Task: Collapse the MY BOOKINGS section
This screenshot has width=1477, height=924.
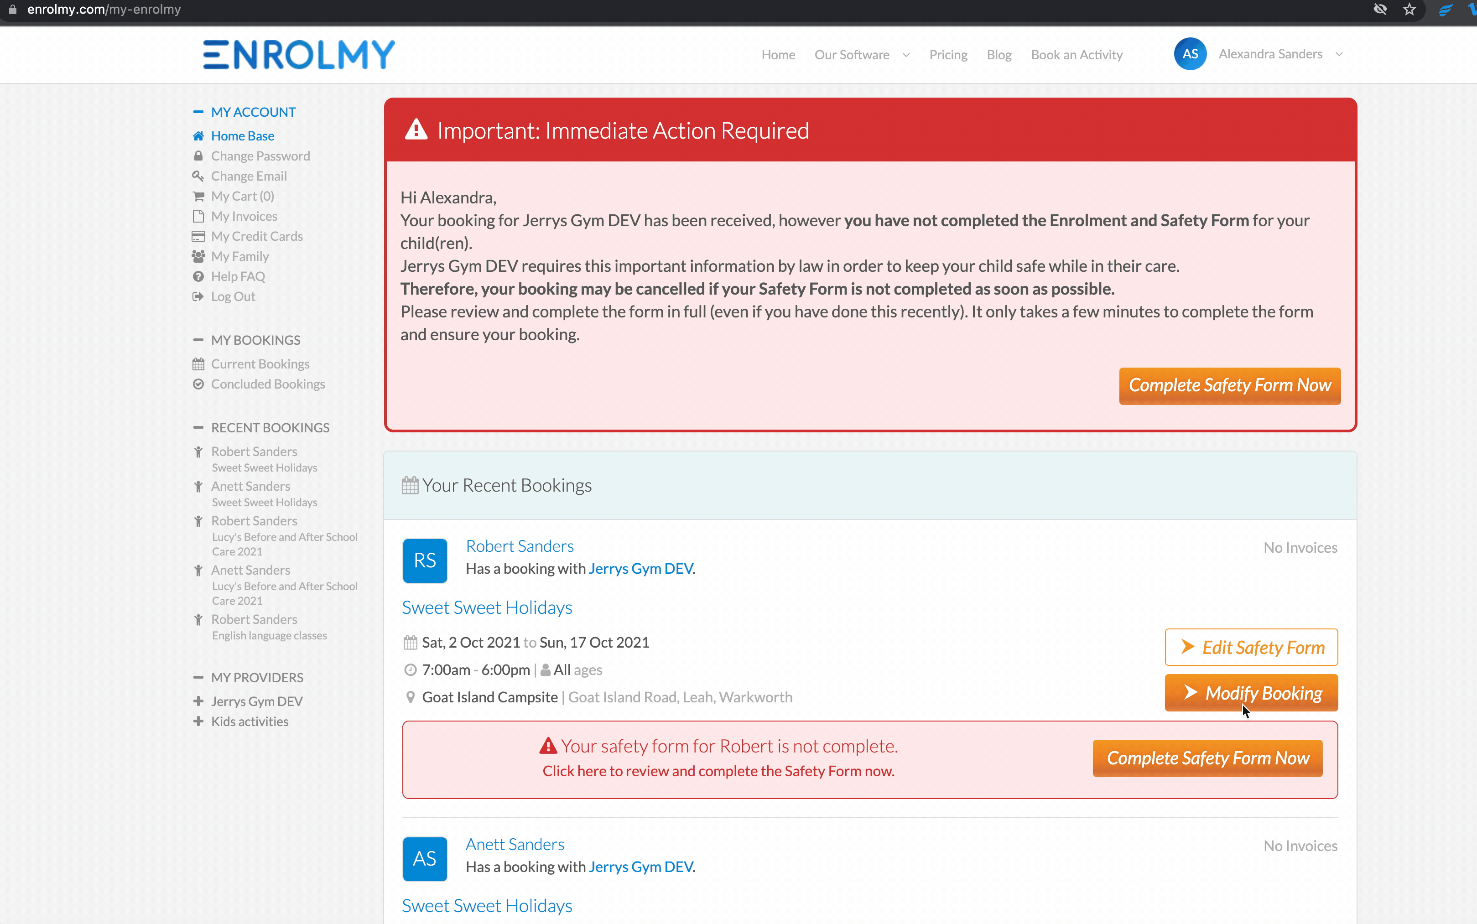Action: pyautogui.click(x=198, y=340)
